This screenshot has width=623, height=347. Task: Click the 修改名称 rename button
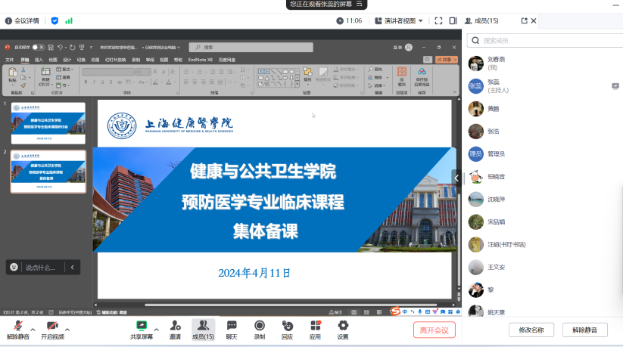(531, 330)
